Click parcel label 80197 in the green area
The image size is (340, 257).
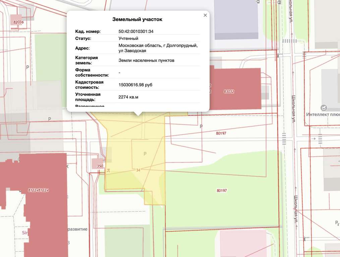(222, 191)
